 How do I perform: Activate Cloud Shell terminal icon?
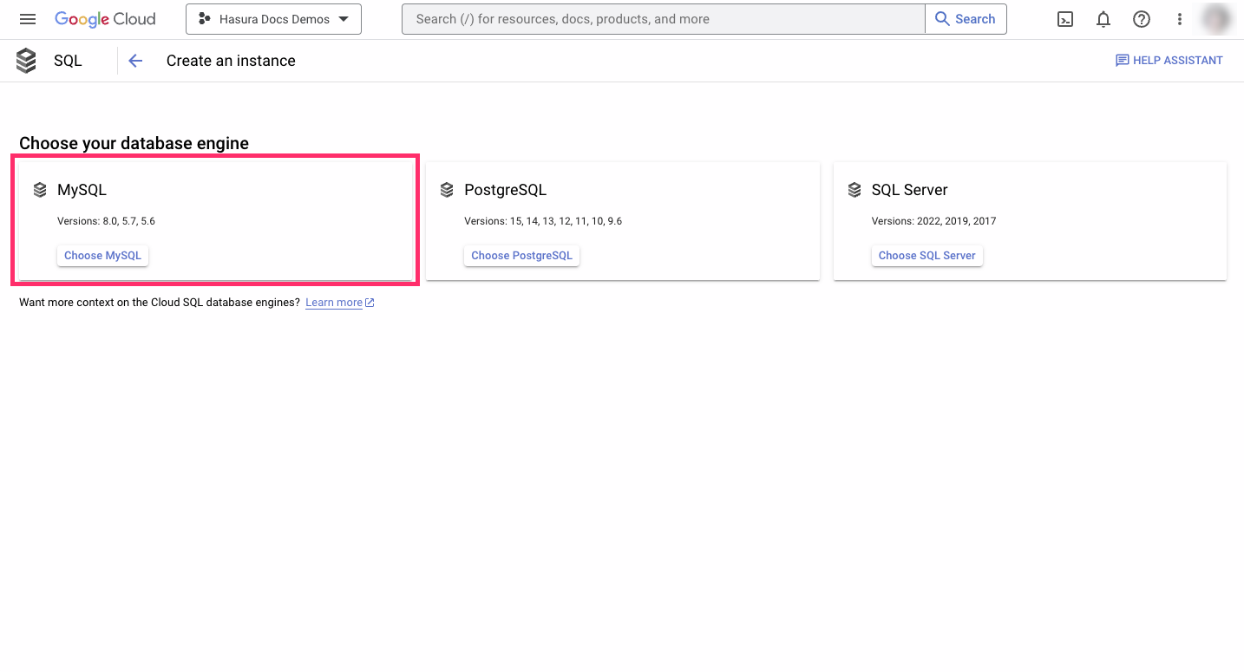pyautogui.click(x=1065, y=19)
